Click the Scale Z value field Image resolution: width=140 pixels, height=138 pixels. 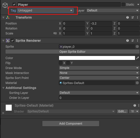click(129, 33)
